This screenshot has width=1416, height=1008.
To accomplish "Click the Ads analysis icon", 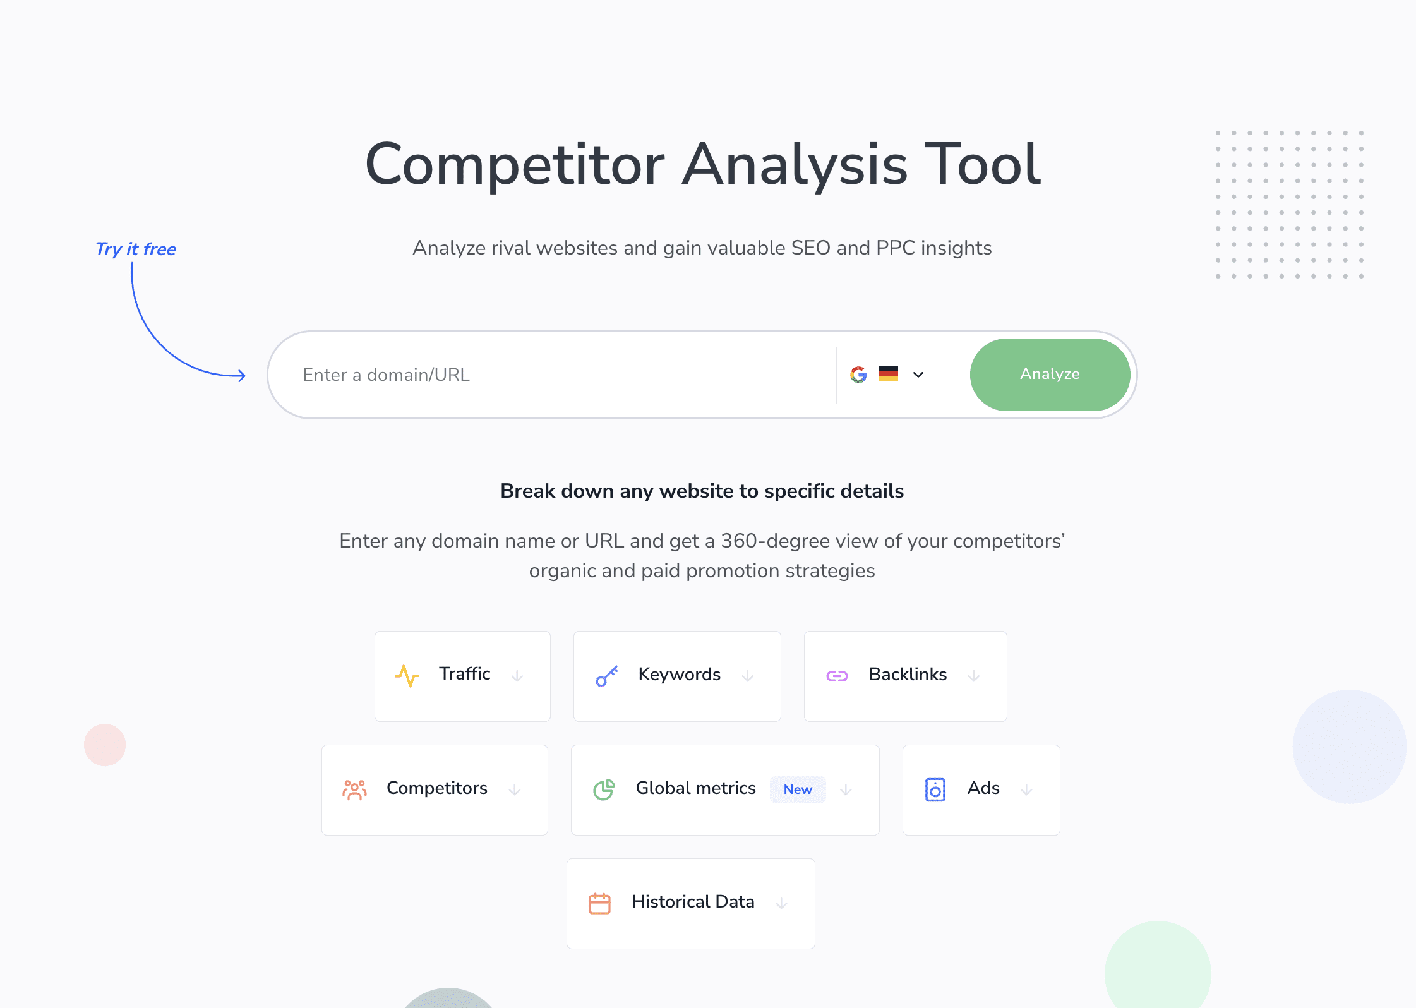I will [935, 789].
